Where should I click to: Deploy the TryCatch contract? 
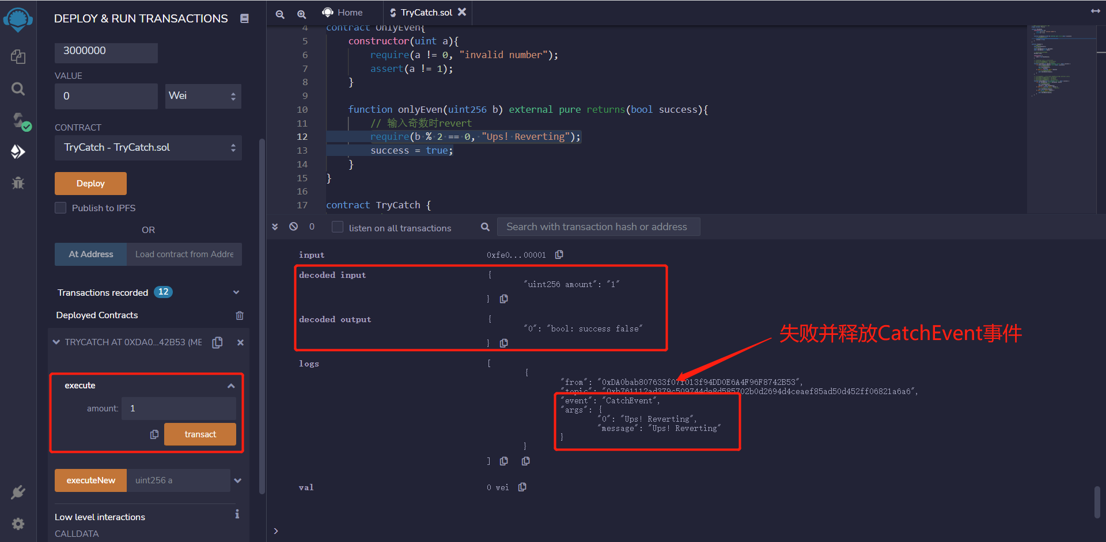[x=90, y=183]
